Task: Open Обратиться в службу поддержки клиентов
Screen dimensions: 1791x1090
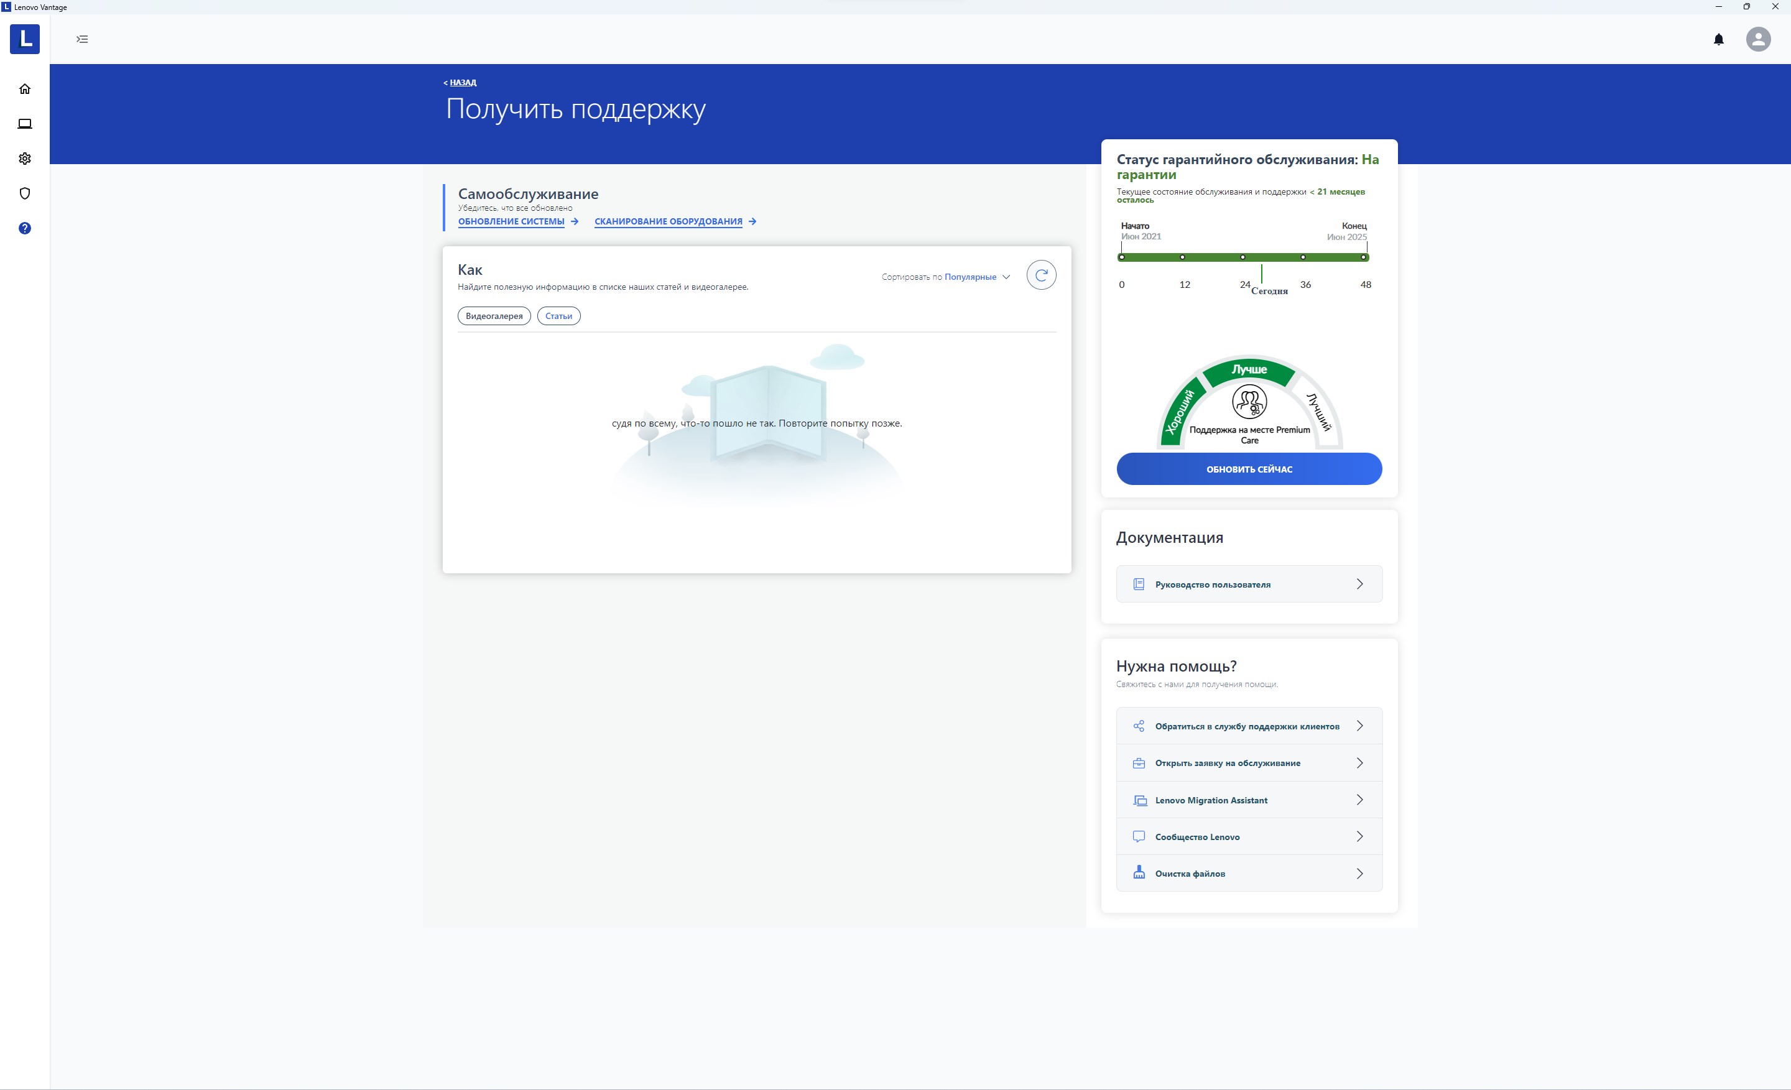Action: point(1249,726)
